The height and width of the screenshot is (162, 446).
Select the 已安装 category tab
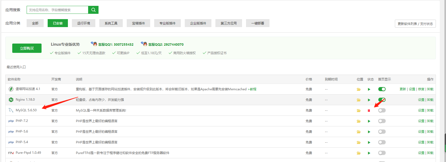pyautogui.click(x=58, y=23)
